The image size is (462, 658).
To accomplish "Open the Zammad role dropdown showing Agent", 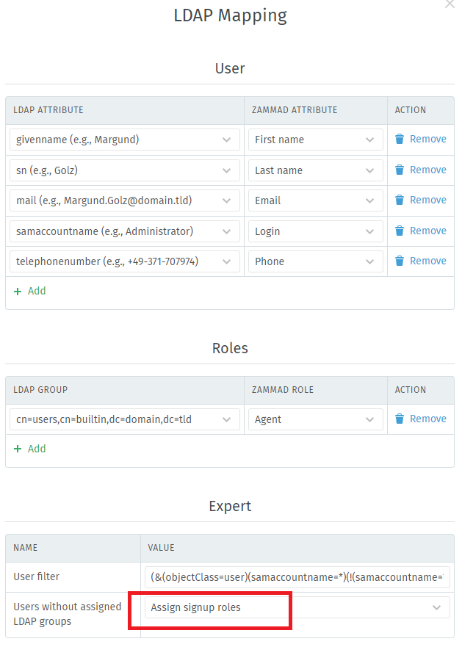I will (x=314, y=419).
